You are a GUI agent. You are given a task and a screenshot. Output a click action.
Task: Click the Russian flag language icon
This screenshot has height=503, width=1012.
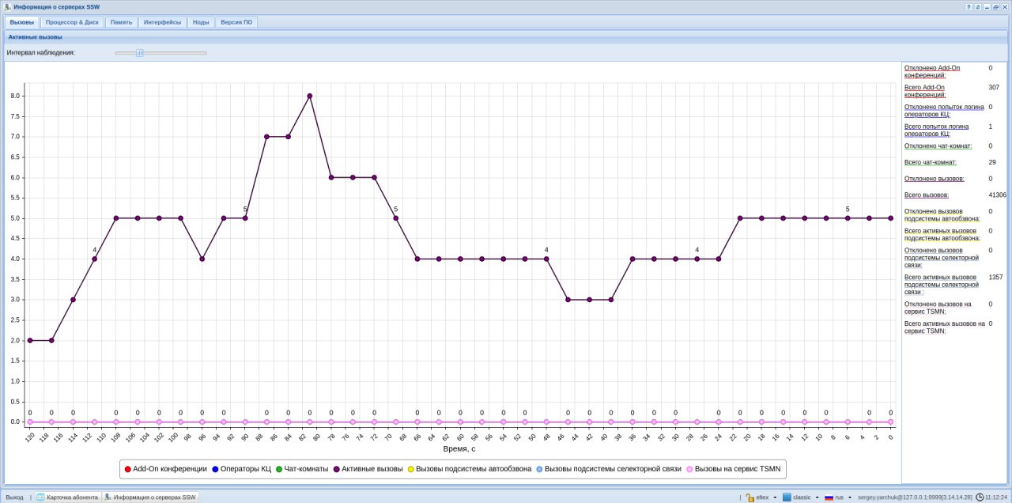pyautogui.click(x=829, y=497)
